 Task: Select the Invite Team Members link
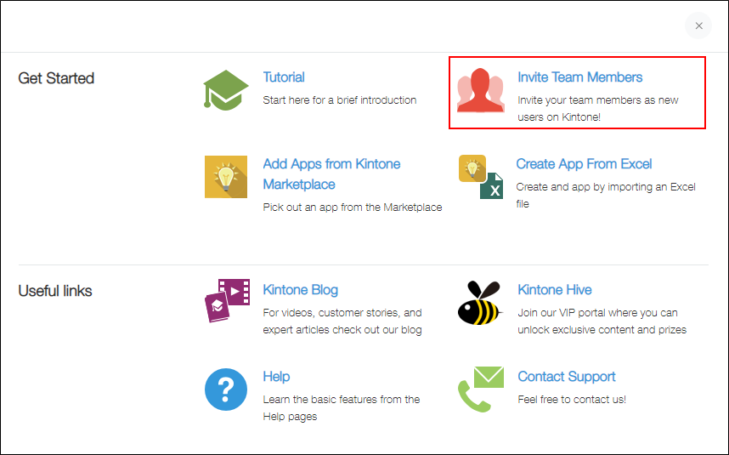(x=579, y=77)
